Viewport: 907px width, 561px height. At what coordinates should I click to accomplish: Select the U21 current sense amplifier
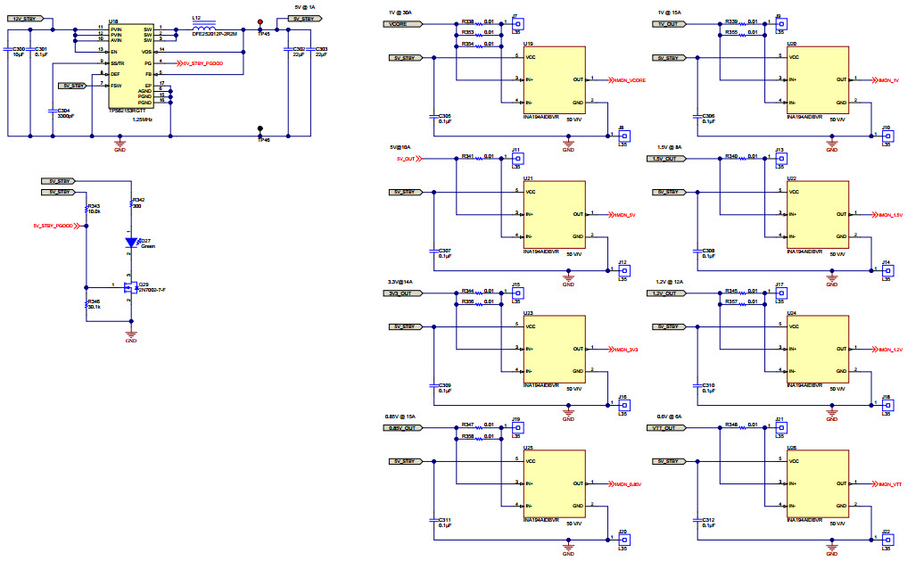(x=554, y=214)
